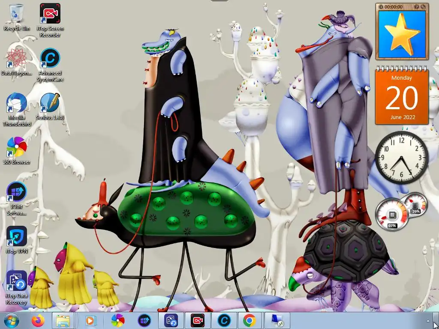Show hidden system tray icons arrow
Image resolution: width=439 pixels, height=329 pixels.
[x=427, y=321]
